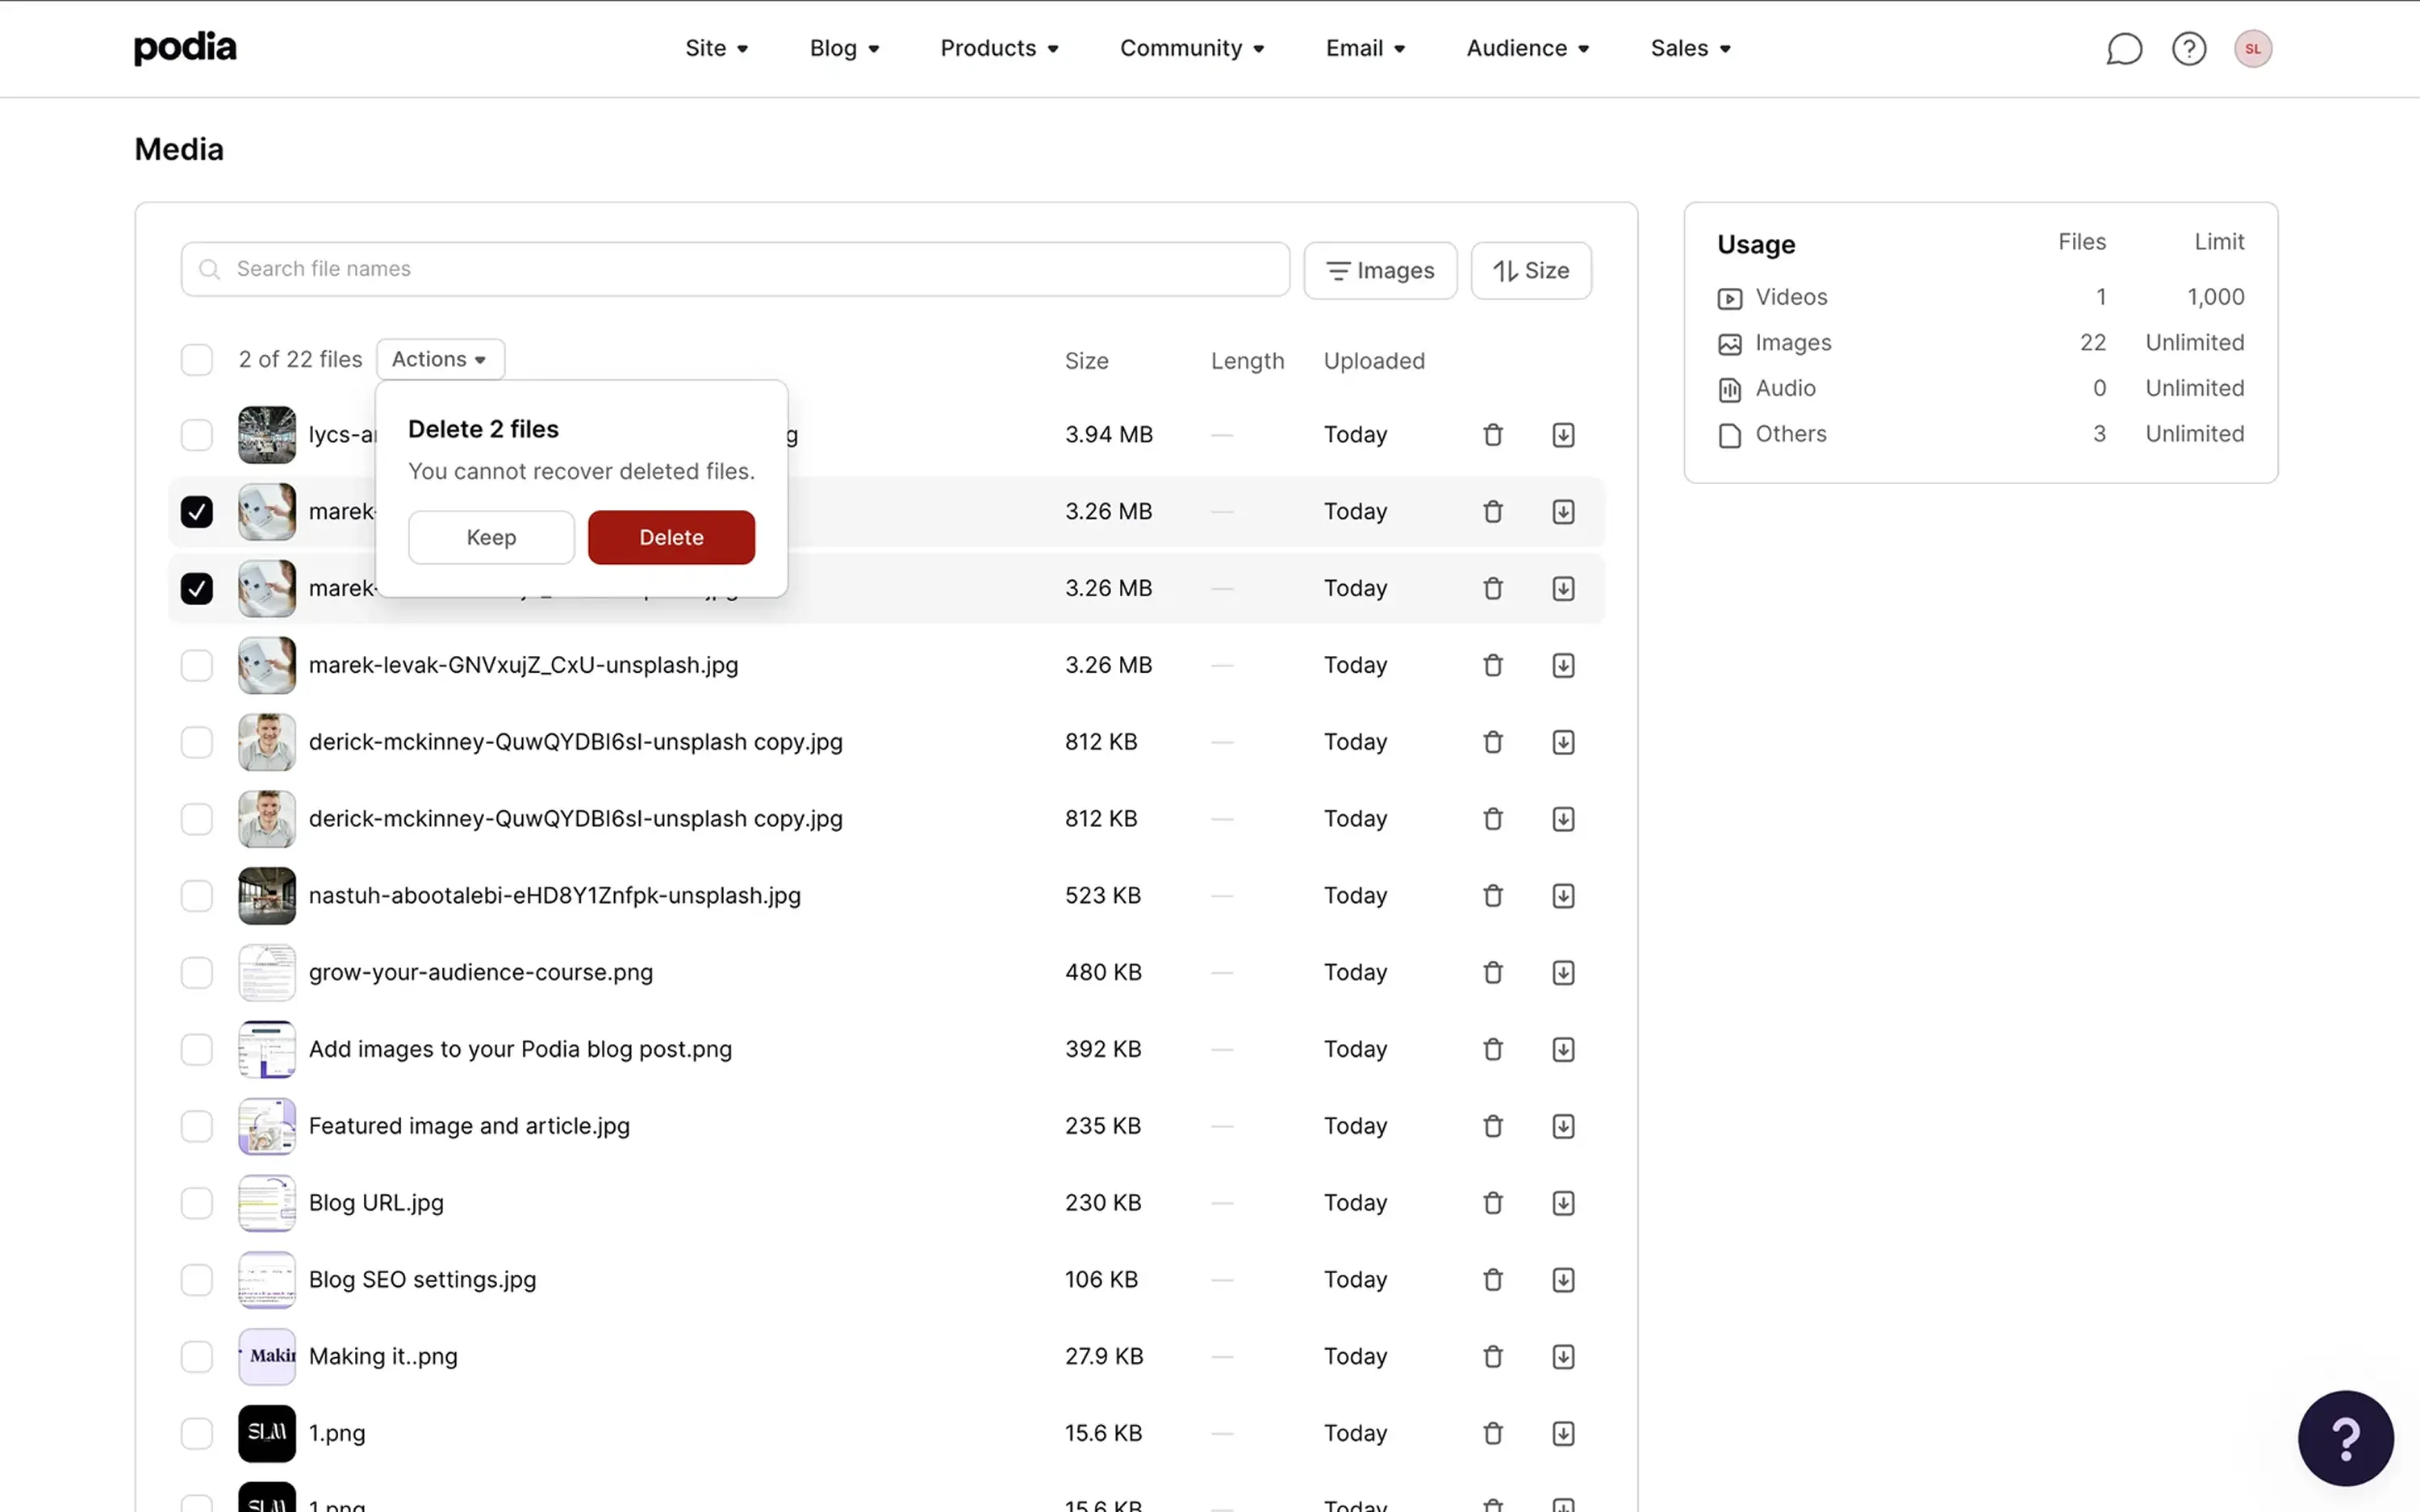Image resolution: width=2420 pixels, height=1512 pixels.
Task: Open the Audience menu
Action: click(1527, 48)
